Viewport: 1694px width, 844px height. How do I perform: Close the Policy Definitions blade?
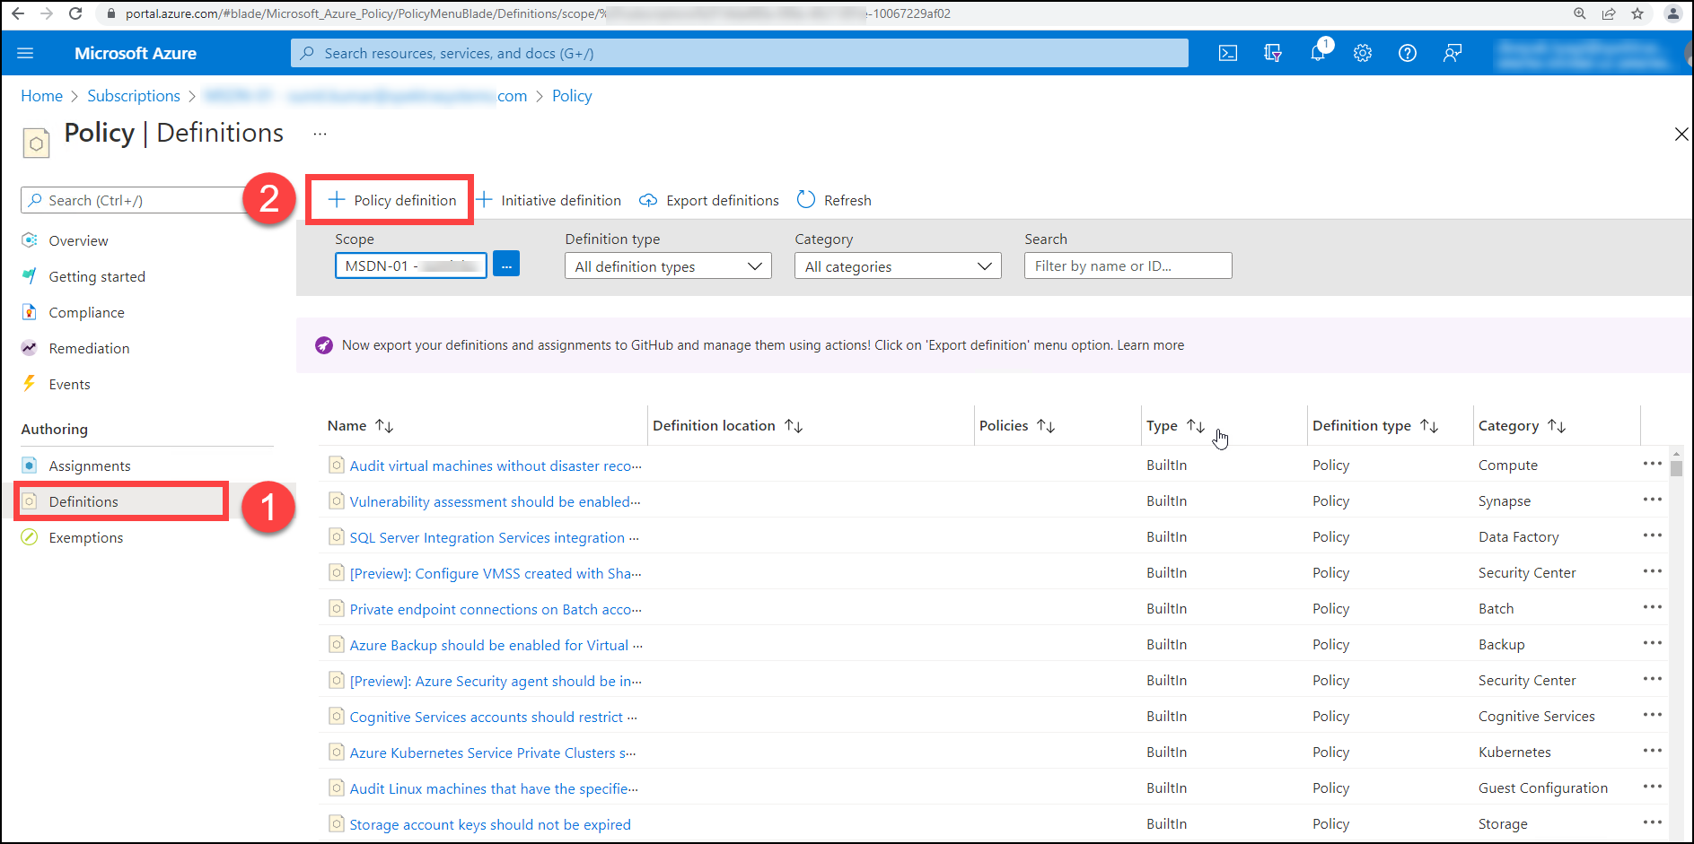(1681, 134)
